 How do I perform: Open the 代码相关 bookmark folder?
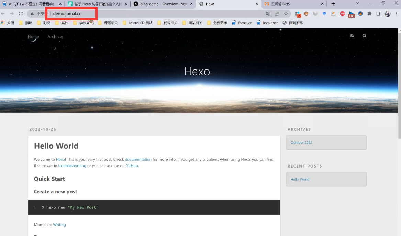pyautogui.click(x=167, y=23)
